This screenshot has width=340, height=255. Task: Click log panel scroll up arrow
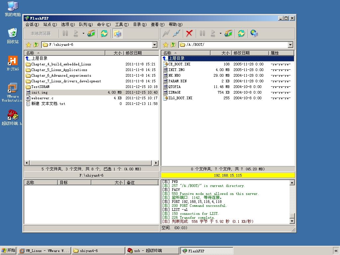292,183
